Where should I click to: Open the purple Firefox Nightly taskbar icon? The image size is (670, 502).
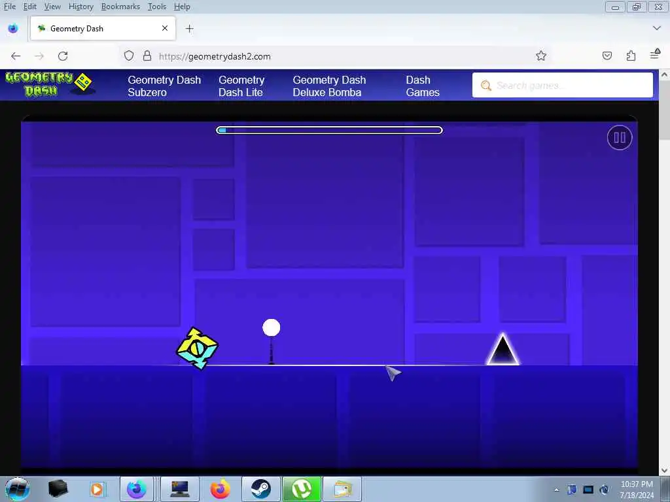tap(137, 489)
